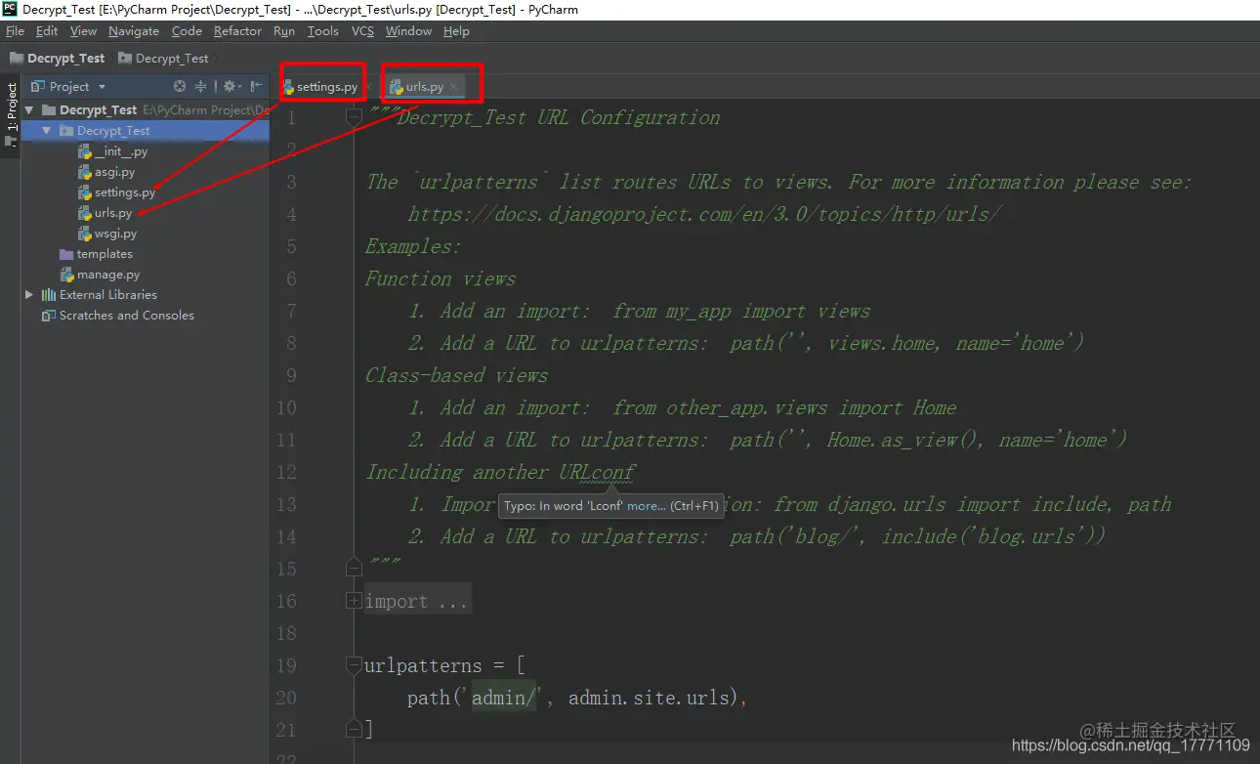Close the settings.py editor tab
1260x764 pixels.
pos(367,87)
